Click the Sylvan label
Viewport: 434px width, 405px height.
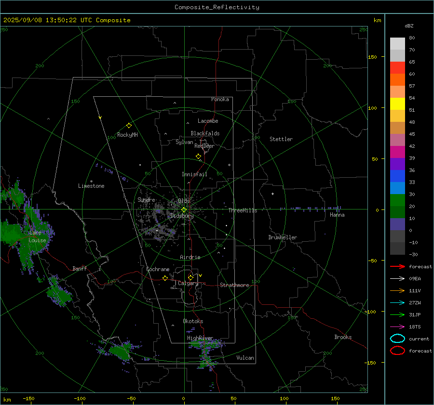[x=184, y=142]
